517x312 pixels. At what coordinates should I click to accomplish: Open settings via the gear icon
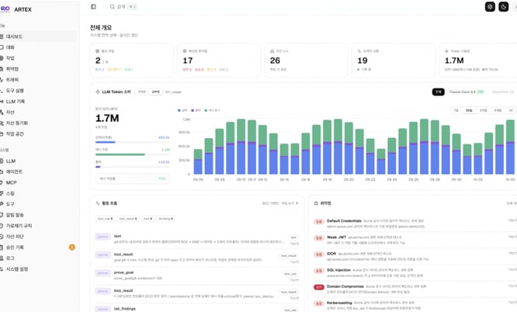(490, 6)
